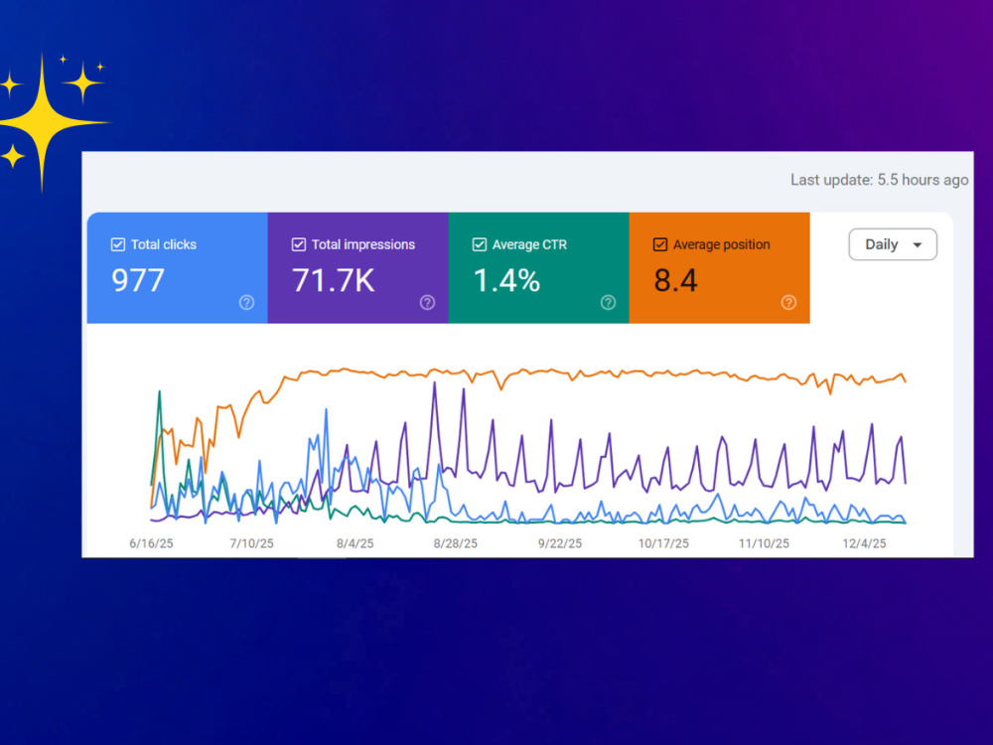The width and height of the screenshot is (993, 745).
Task: Uncheck the Total impressions checkbox
Action: pyautogui.click(x=299, y=244)
